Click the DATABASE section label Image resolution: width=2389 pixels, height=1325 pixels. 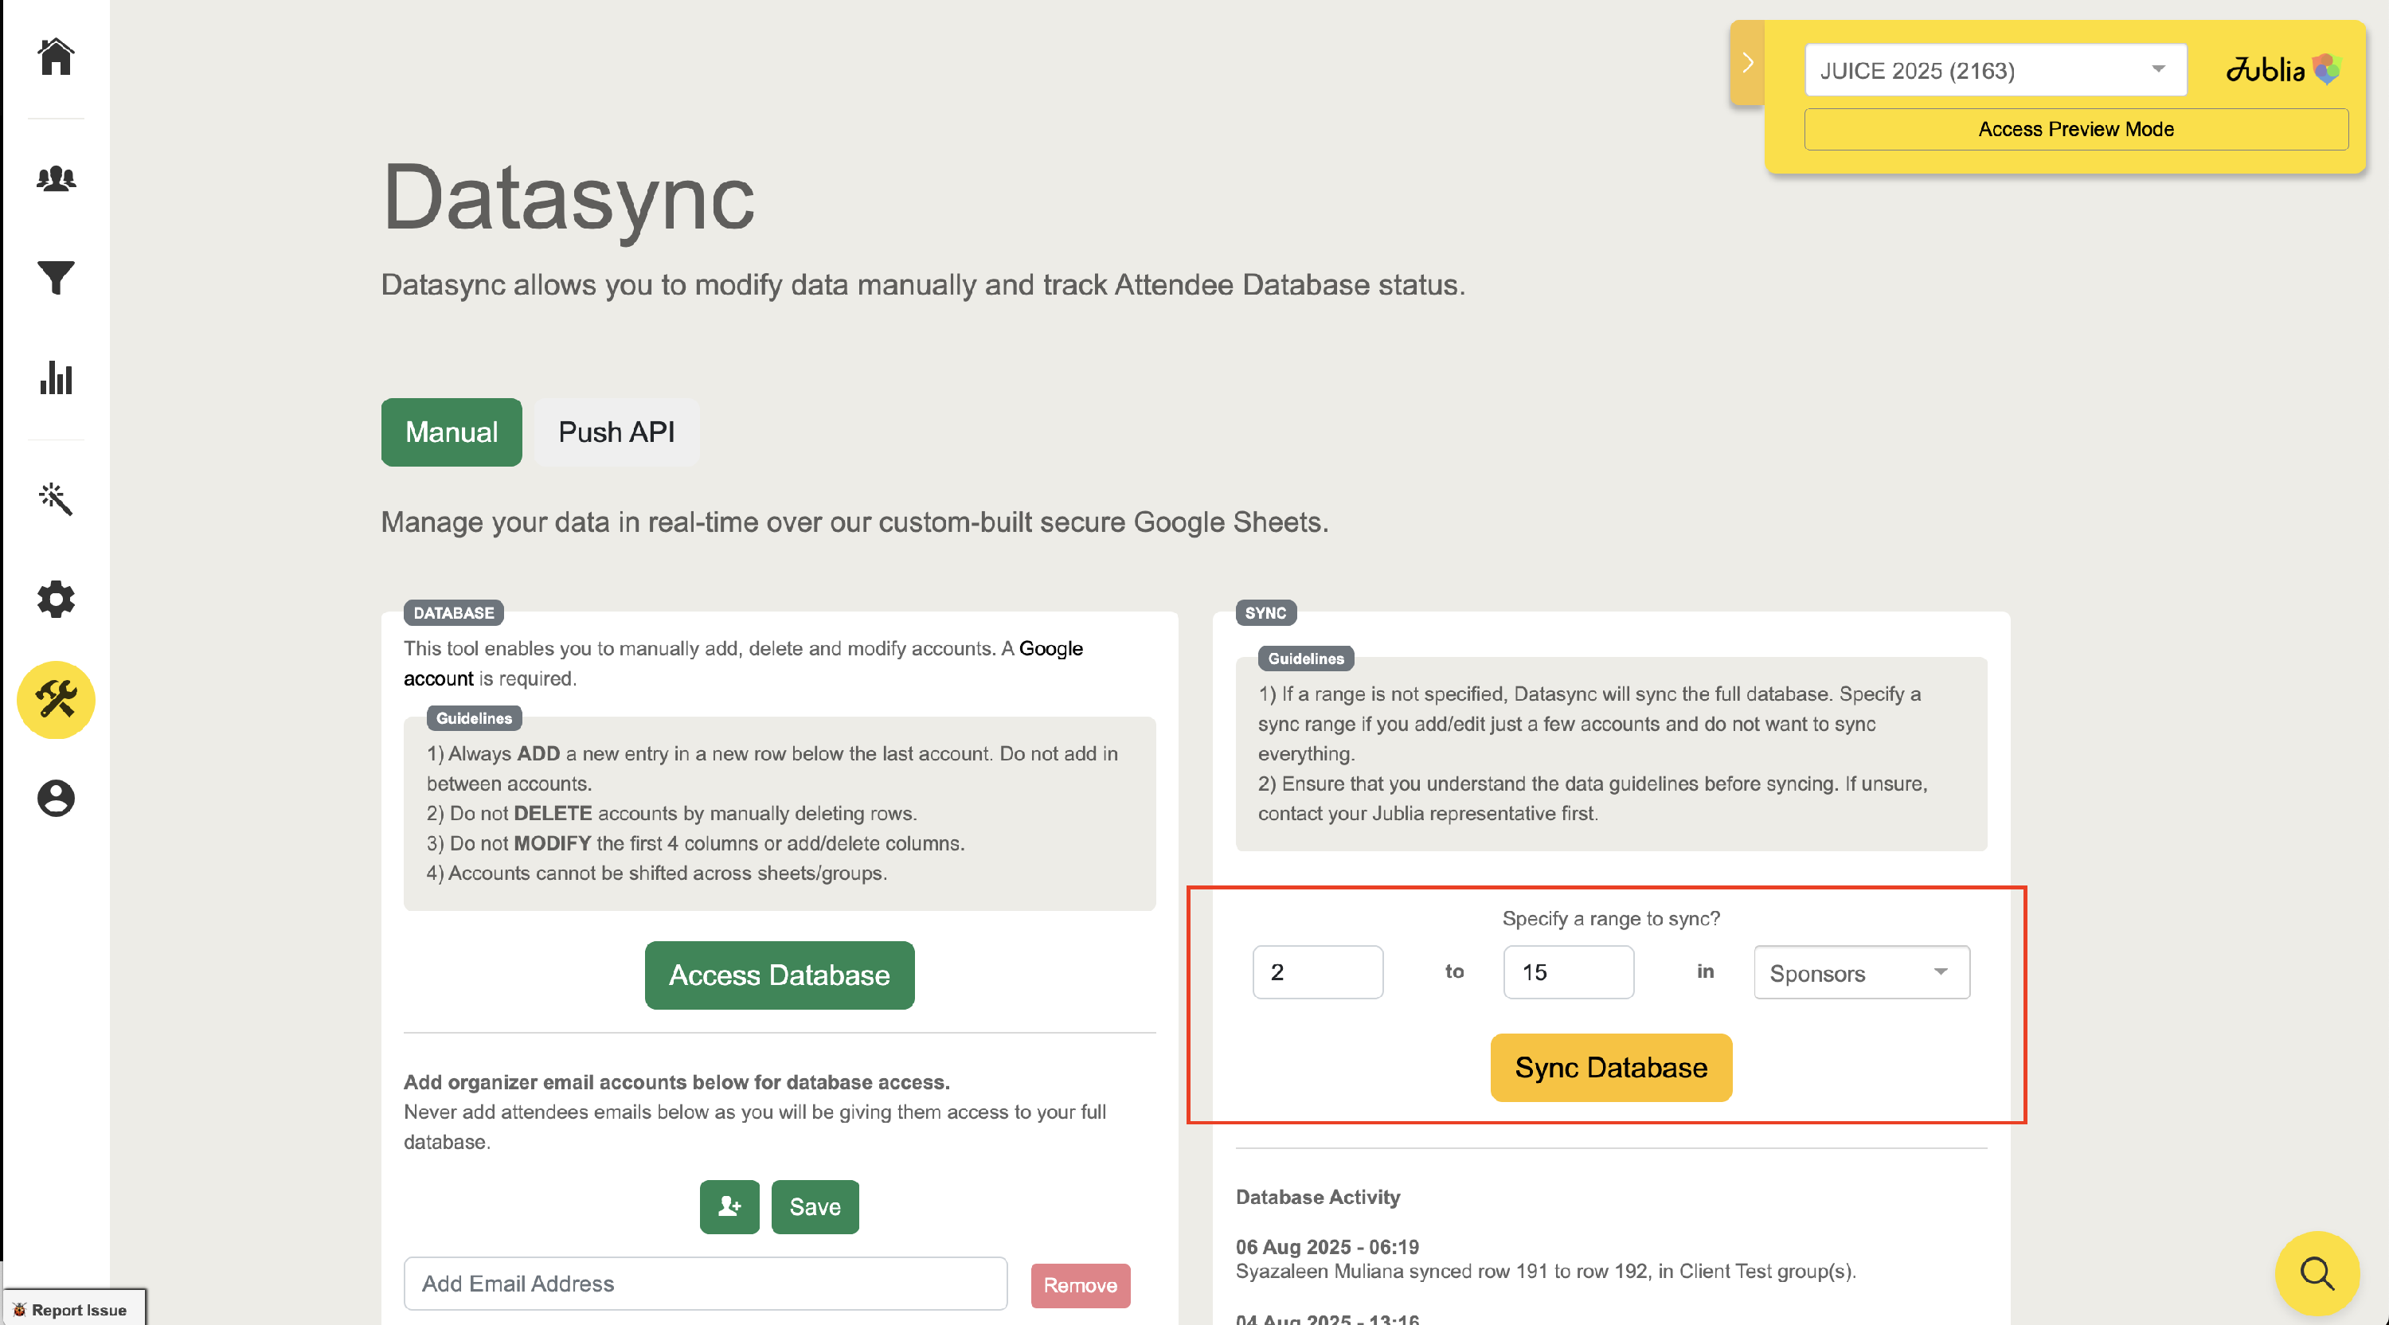tap(453, 613)
